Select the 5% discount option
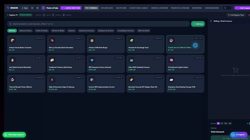The height and width of the screenshot is (140, 250). click(222, 123)
